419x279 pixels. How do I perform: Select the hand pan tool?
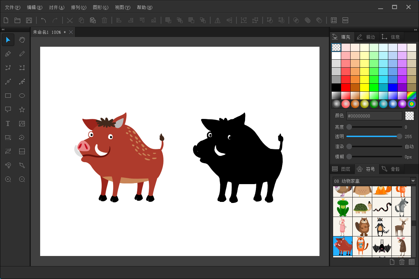(22, 40)
